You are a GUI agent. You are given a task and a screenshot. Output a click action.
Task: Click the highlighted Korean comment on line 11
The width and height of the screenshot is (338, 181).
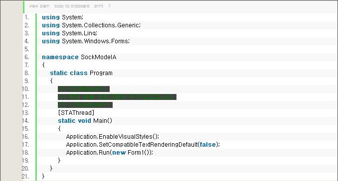point(117,97)
